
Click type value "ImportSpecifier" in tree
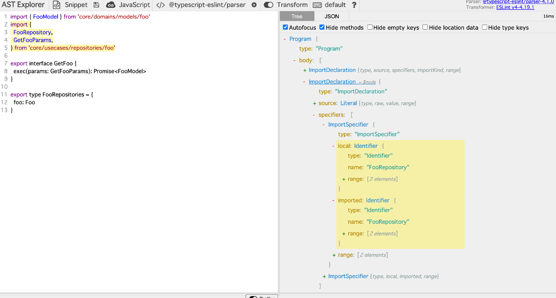(x=377, y=134)
